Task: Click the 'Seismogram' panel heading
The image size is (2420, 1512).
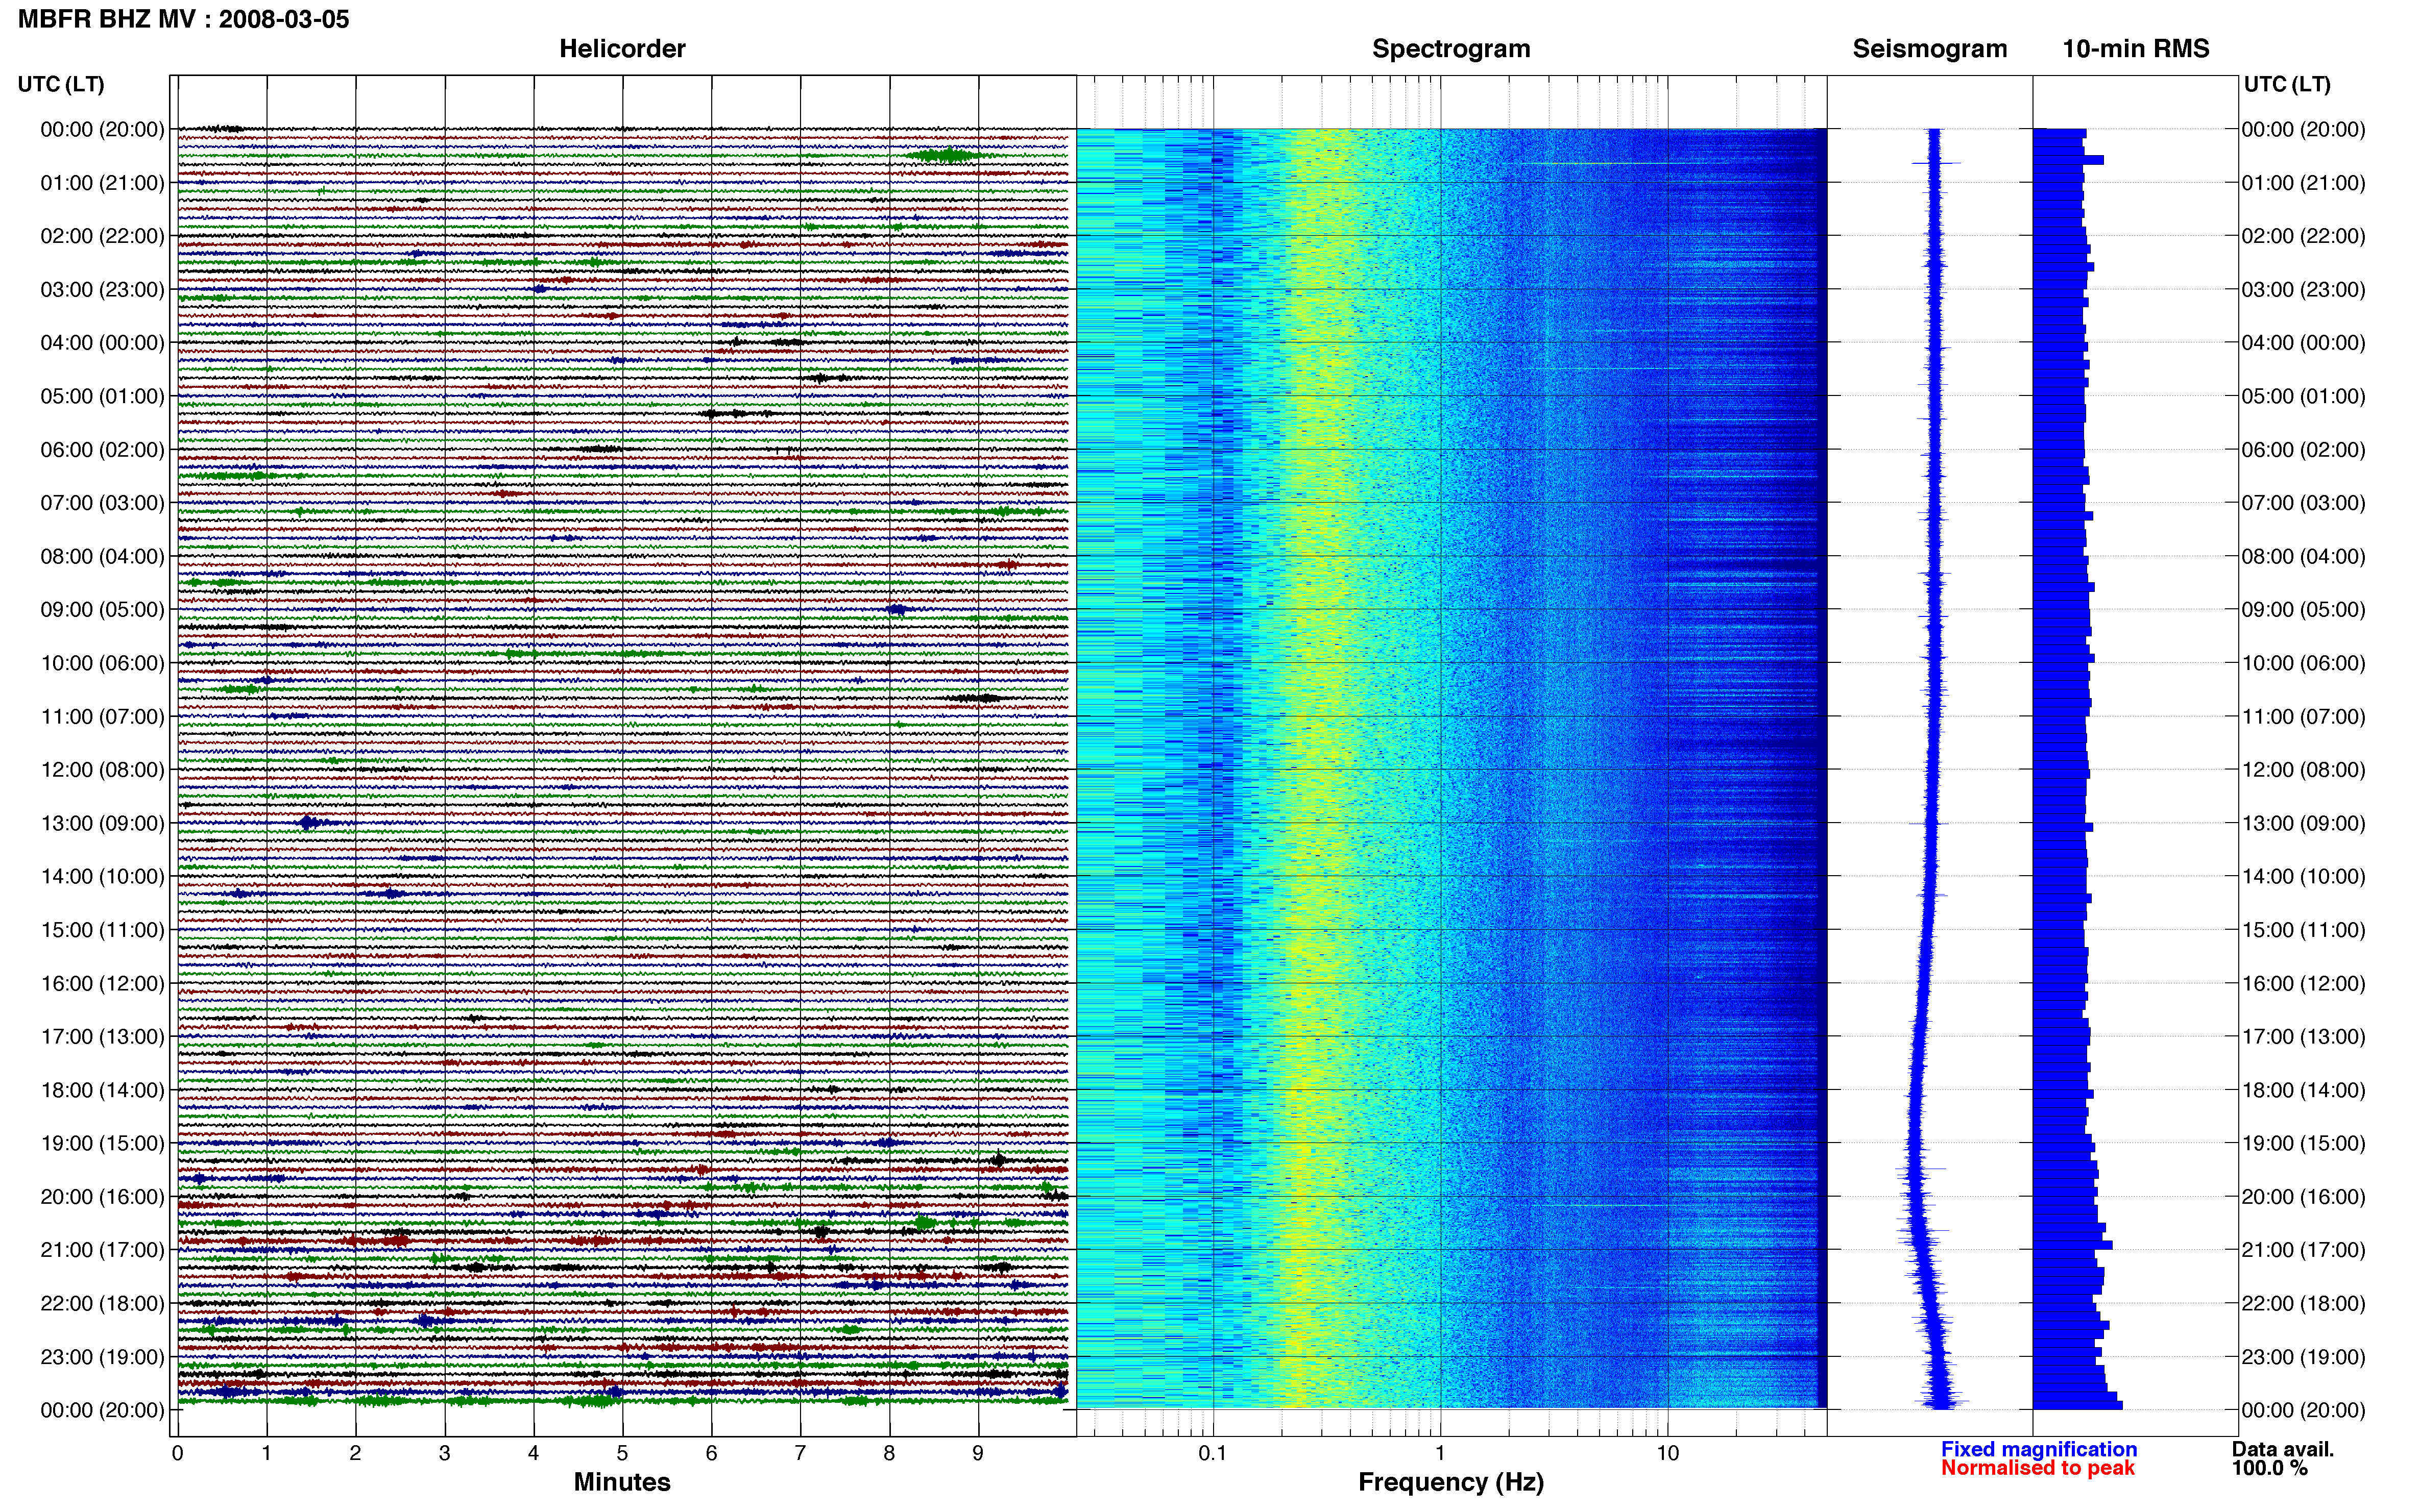Action: (1930, 49)
